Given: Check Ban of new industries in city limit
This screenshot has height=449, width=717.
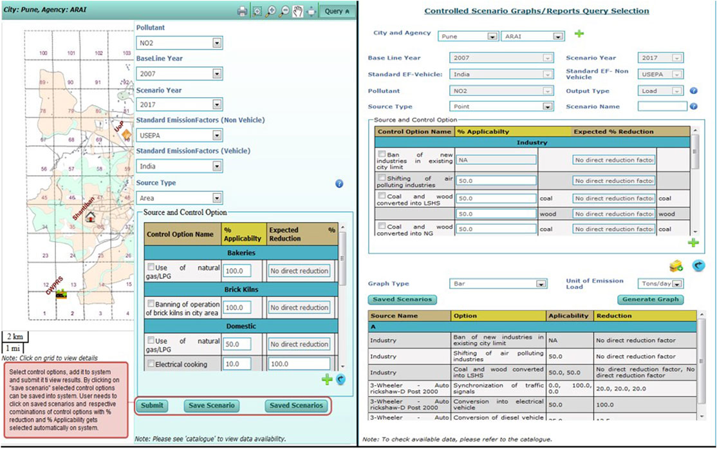Looking at the screenshot, I should (382, 154).
